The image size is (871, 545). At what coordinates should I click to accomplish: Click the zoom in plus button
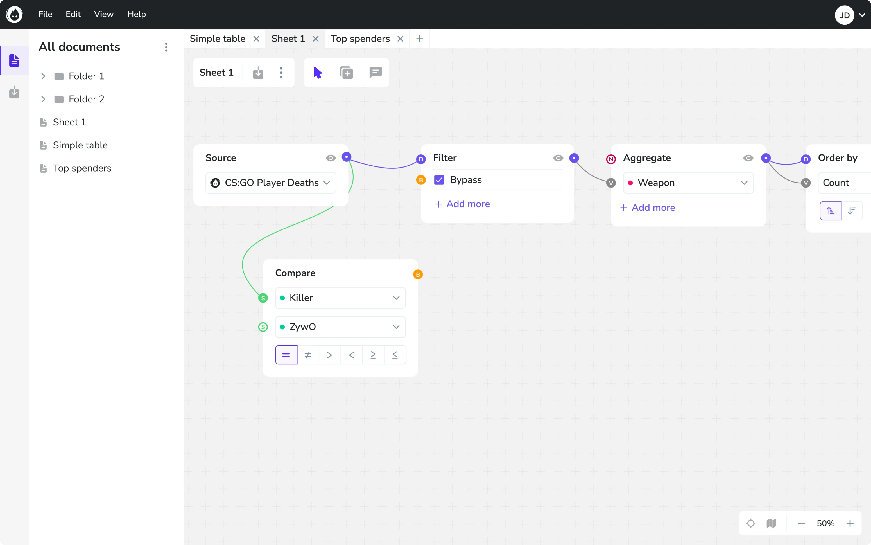coord(850,523)
